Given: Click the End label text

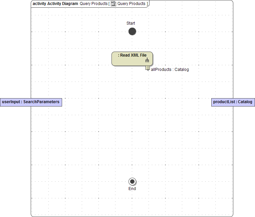Looking at the screenshot, I should point(132,189).
